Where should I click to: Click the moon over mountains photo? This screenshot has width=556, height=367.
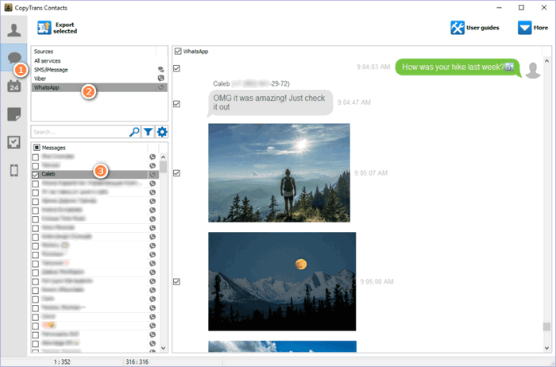282,281
